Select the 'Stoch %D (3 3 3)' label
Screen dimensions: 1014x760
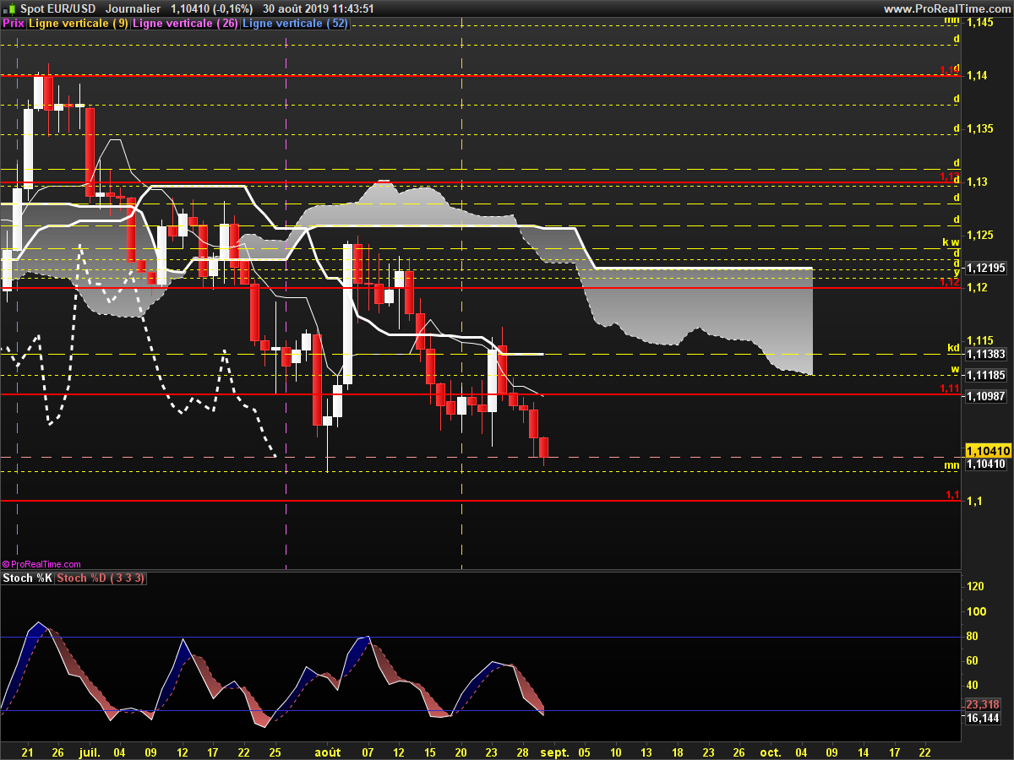coord(101,578)
